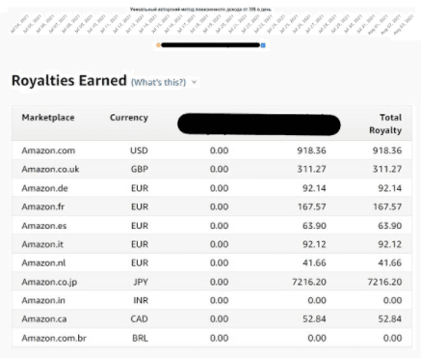Click the 0.00 next to GBP
The width and height of the screenshot is (421, 358).
pyautogui.click(x=220, y=169)
